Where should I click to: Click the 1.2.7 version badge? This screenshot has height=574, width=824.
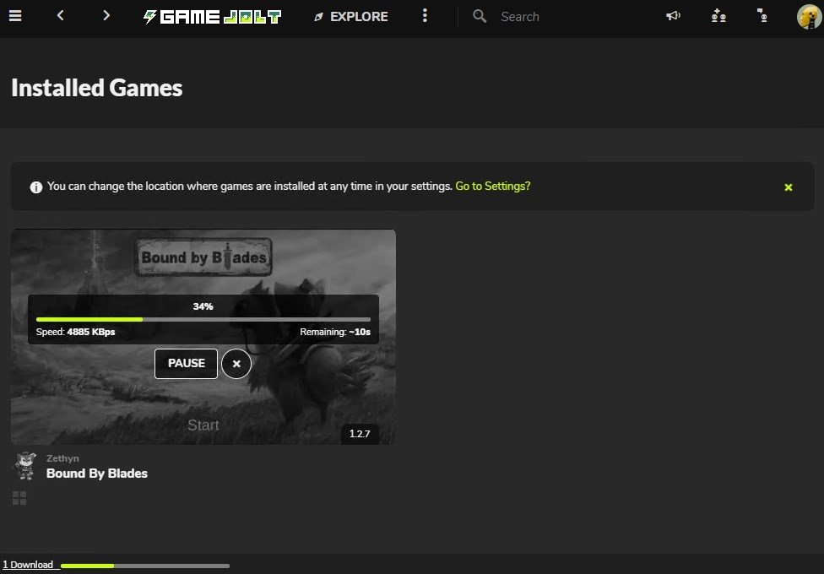(360, 434)
